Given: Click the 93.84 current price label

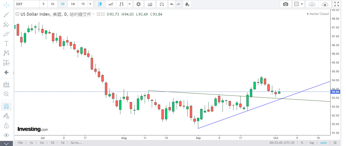Looking at the screenshot, I should pyautogui.click(x=335, y=92).
